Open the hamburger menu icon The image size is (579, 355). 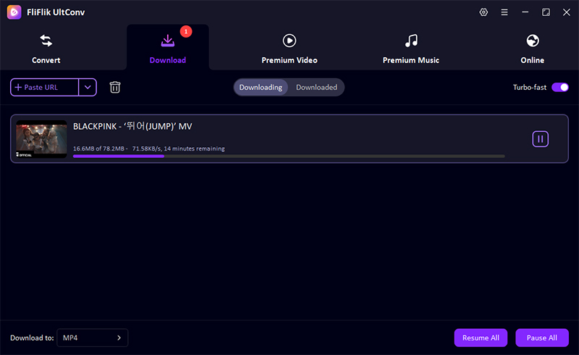pyautogui.click(x=504, y=12)
